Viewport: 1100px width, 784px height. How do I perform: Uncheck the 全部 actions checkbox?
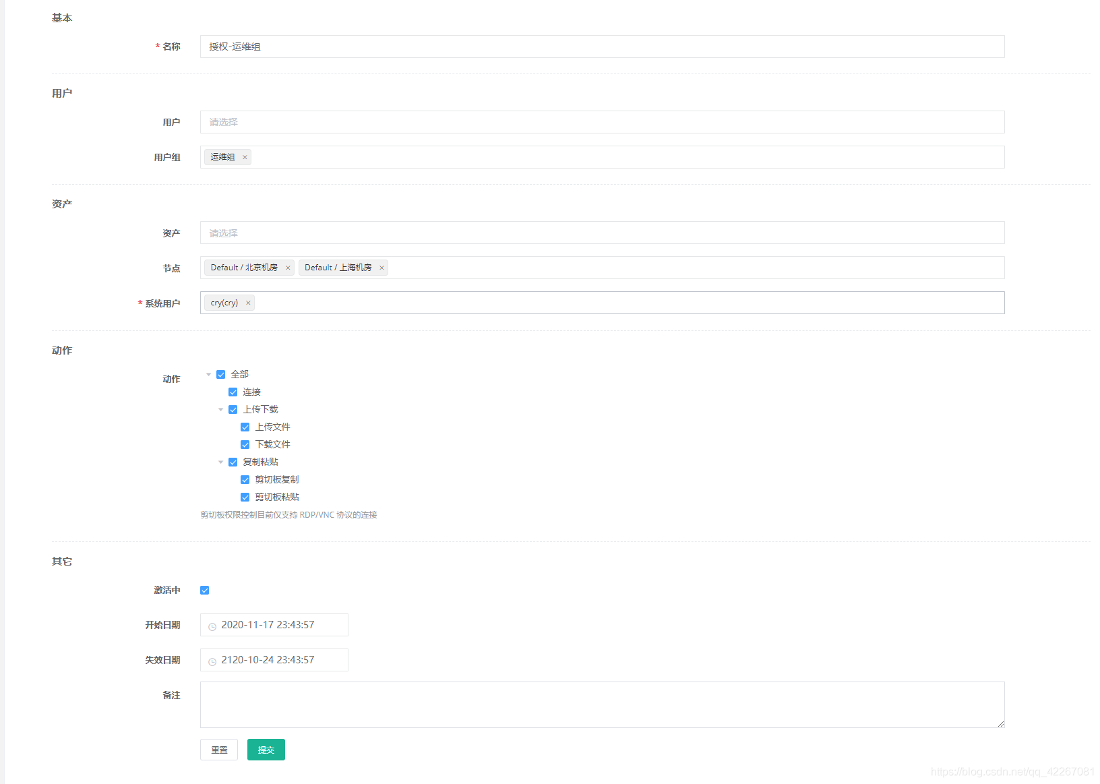click(220, 374)
